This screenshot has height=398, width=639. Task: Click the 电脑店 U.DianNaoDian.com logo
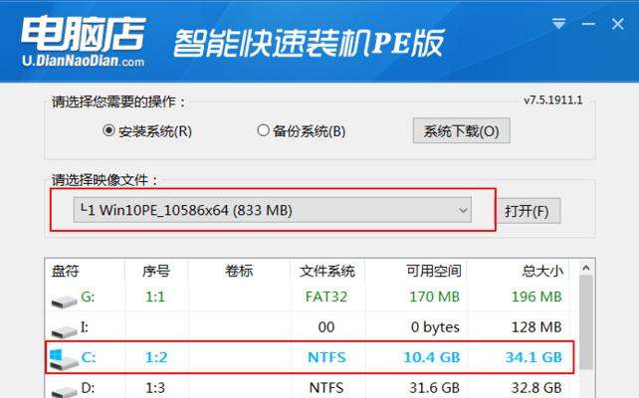click(x=84, y=42)
